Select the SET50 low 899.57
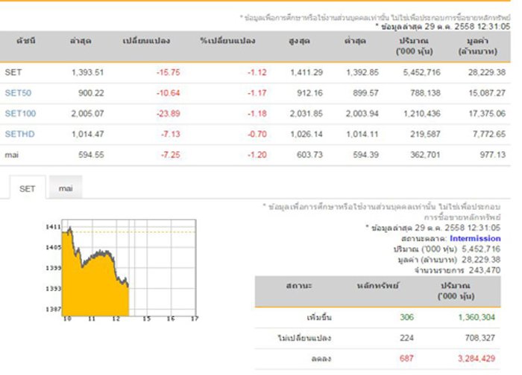 365,93
